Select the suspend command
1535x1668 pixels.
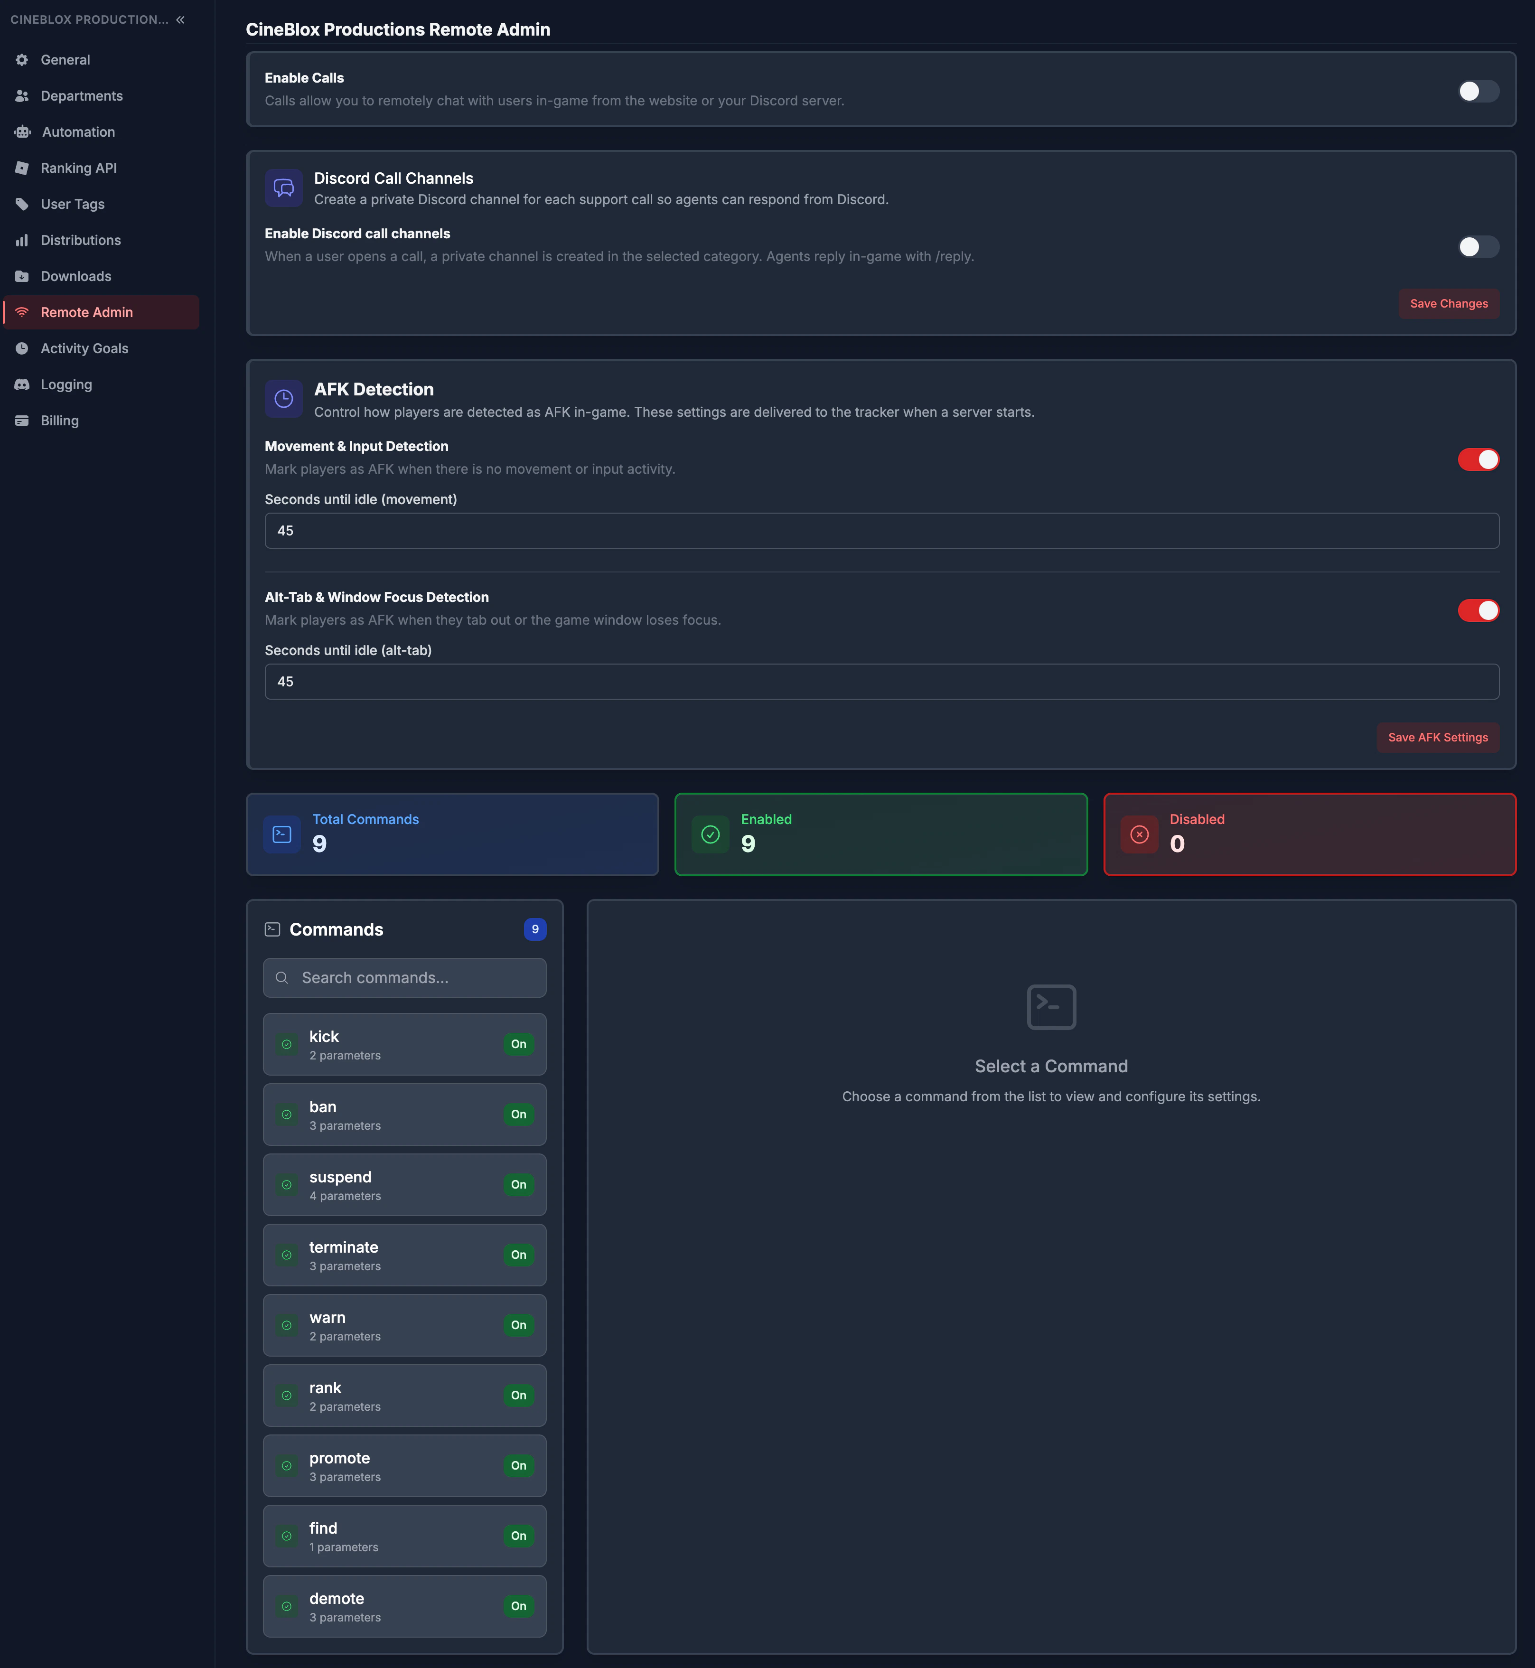click(x=404, y=1185)
